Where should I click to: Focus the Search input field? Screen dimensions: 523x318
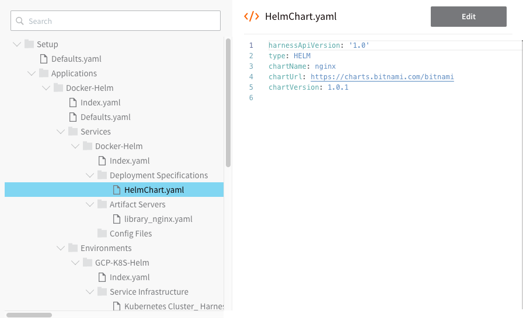tap(116, 20)
